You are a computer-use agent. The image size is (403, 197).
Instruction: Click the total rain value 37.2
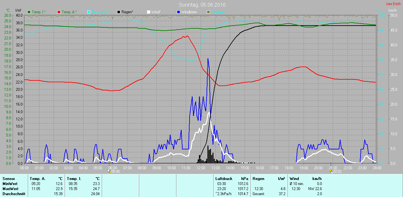tap(282, 194)
